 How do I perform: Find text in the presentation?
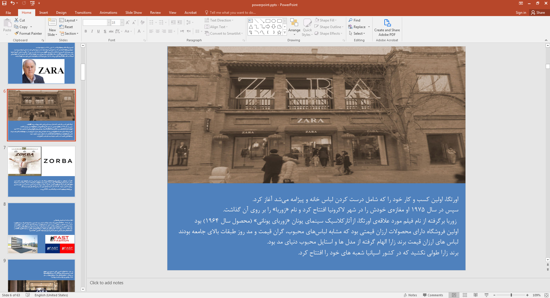pyautogui.click(x=355, y=20)
